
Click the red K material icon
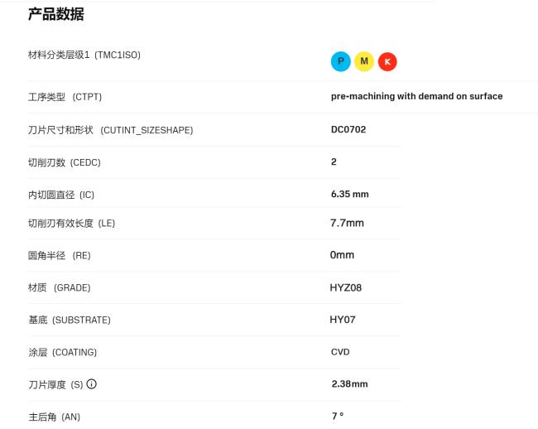click(x=387, y=61)
